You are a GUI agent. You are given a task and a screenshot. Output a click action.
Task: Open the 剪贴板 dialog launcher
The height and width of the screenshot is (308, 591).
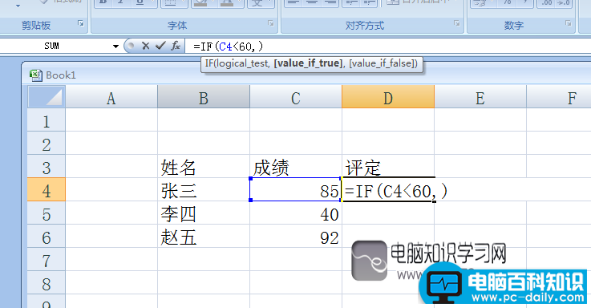(x=81, y=23)
